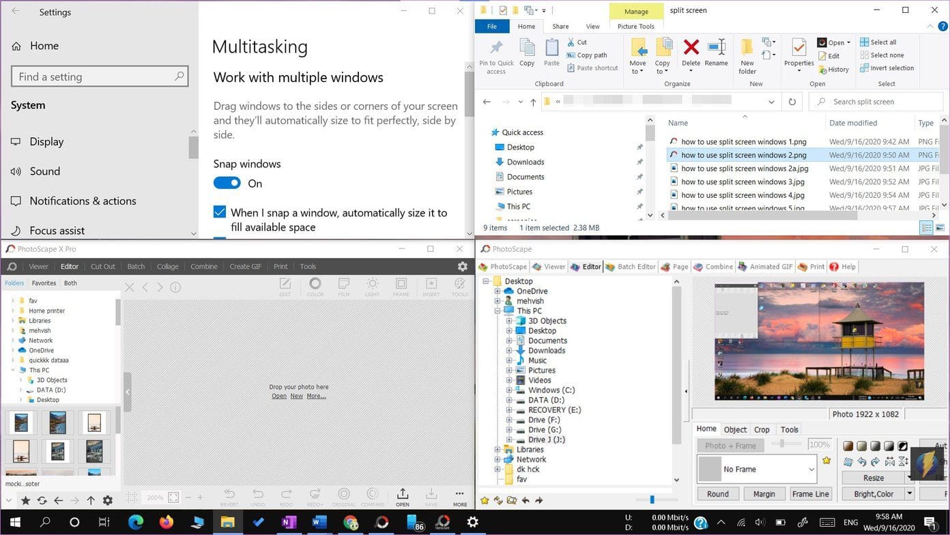Click the favorites star icon below PhotoScape X Pro thumbnails
The image size is (950, 535).
pos(25,501)
